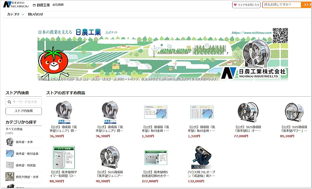
Task: Open the 217,800円 controller product title
Action: (155, 174)
